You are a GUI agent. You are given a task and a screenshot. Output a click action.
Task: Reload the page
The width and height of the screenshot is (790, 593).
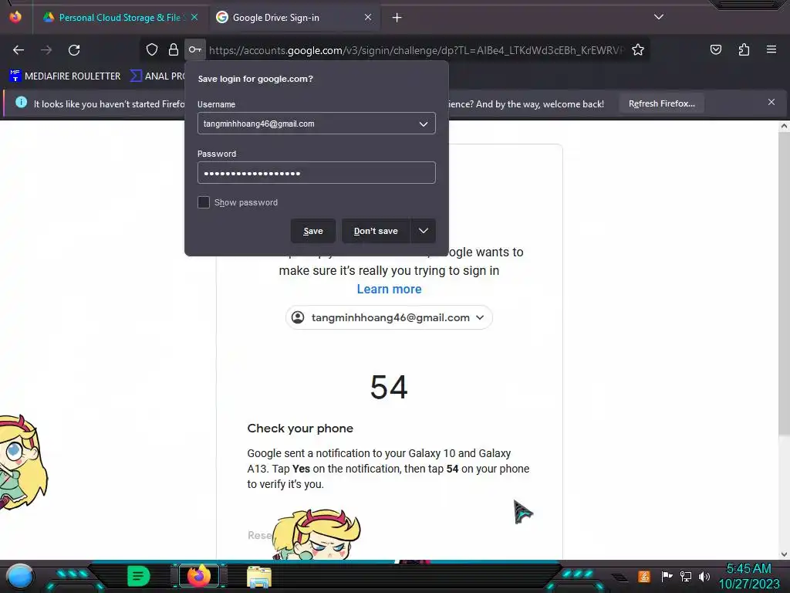(x=74, y=50)
